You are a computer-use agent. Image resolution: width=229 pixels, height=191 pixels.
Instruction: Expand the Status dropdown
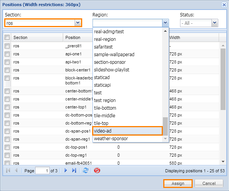215,23
